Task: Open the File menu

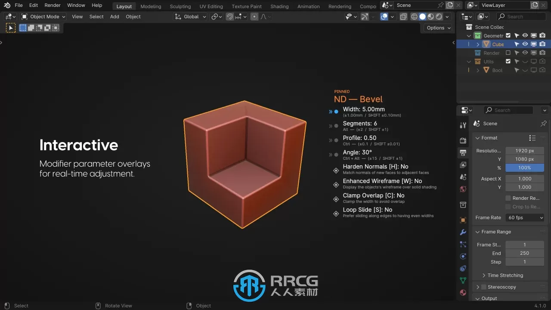Action: point(19,5)
